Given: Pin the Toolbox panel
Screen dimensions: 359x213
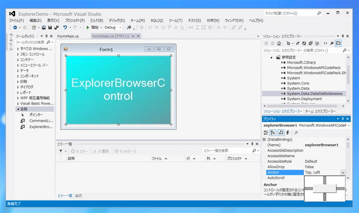Looking at the screenshot, I should (46, 36).
